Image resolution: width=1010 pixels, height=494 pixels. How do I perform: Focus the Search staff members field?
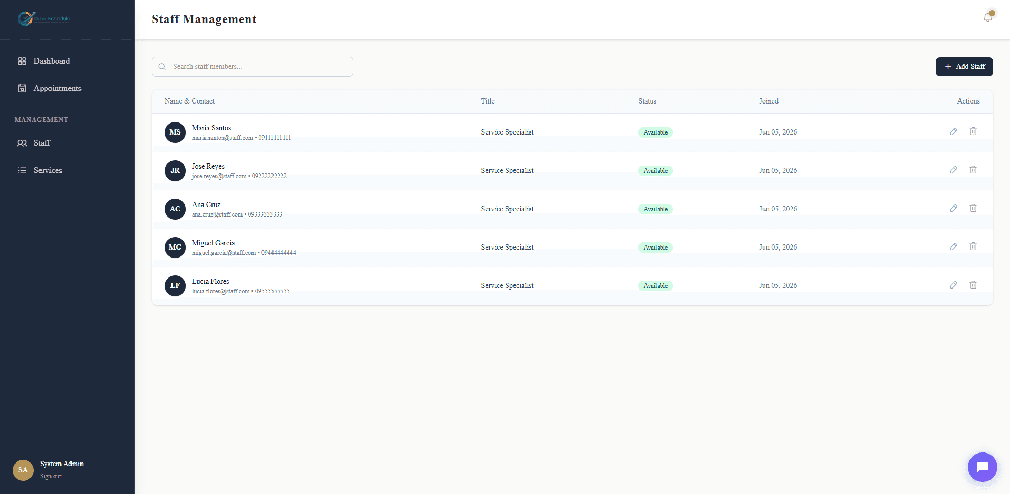coord(252,67)
